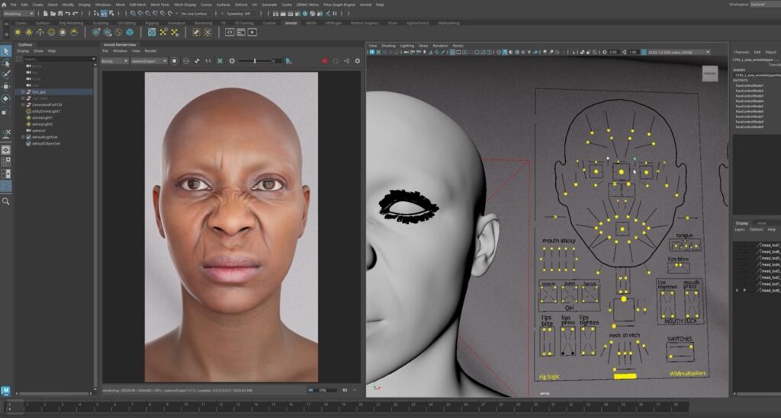Select the arrow Select tool in toolbox
The width and height of the screenshot is (781, 418).
pos(5,51)
